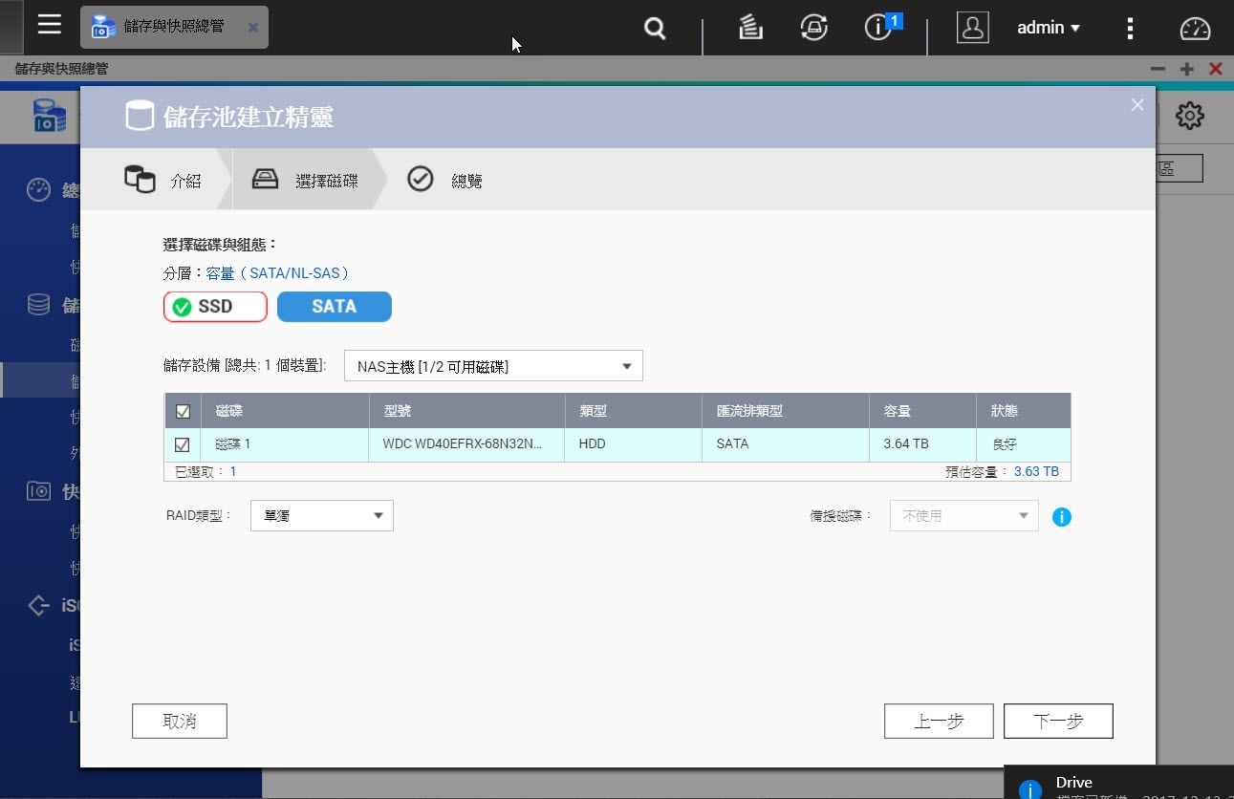Viewport: 1234px width, 799px height.
Task: Go to the 介紹 wizard step
Action: (162, 180)
